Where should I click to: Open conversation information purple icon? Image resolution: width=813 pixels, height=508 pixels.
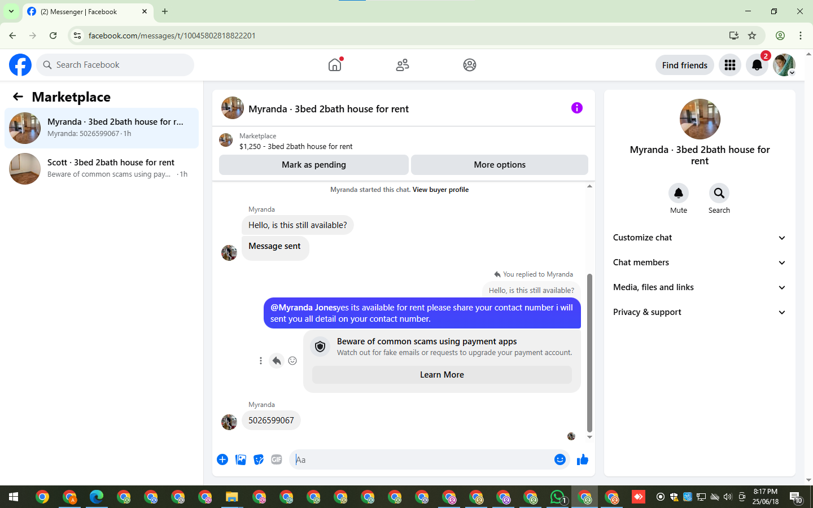(576, 108)
